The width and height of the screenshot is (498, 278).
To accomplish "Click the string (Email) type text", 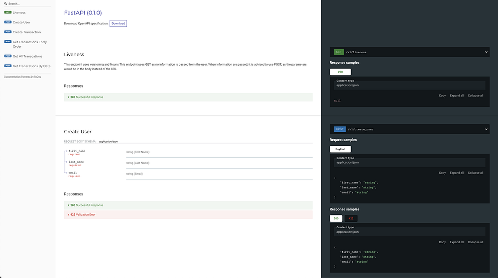I will click(134, 174).
